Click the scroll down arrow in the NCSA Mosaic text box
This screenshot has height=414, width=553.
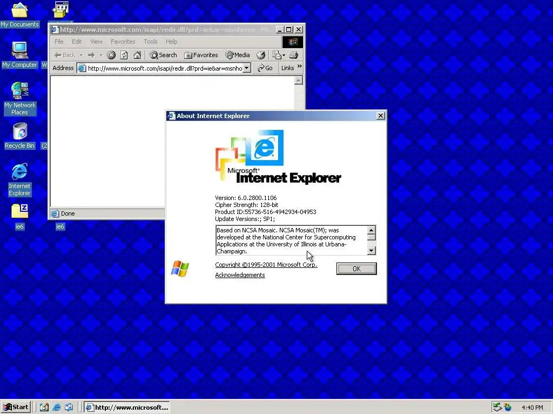[371, 250]
